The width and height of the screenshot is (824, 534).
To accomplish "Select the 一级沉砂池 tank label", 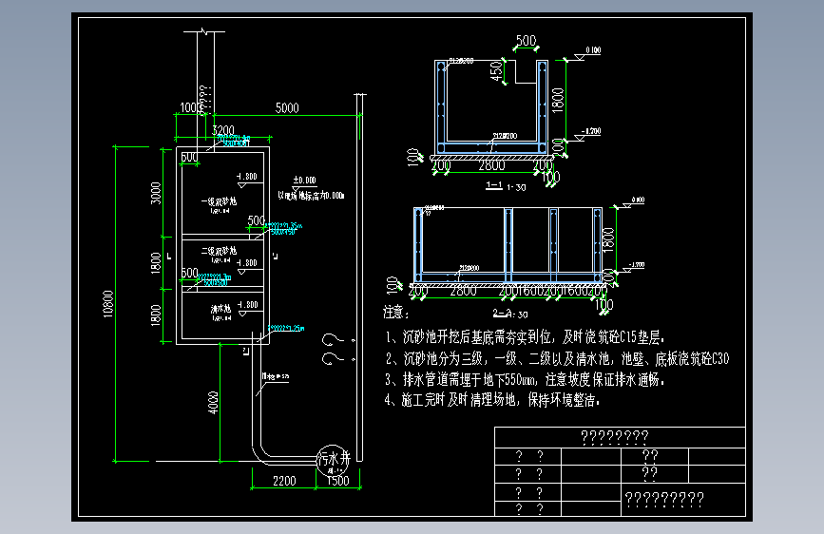I will (219, 201).
